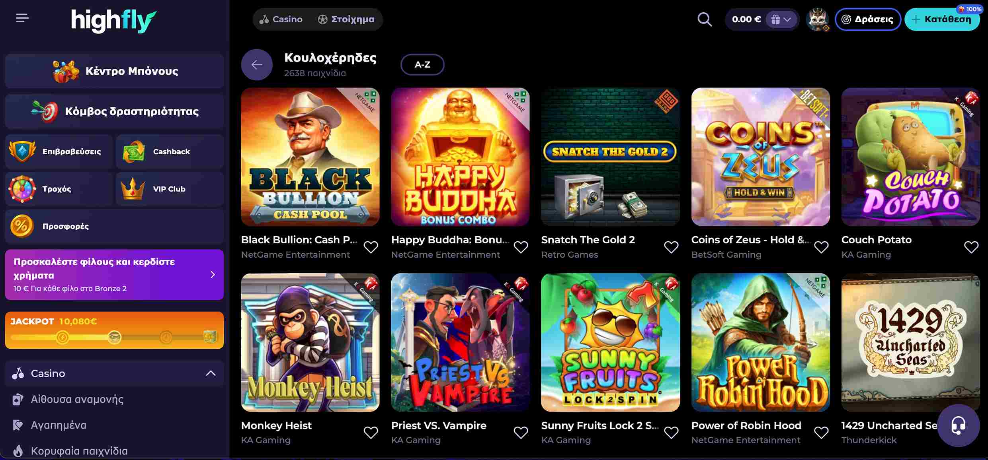988x460 pixels.
Task: Add Monkey Heist to favorites
Action: point(371,432)
